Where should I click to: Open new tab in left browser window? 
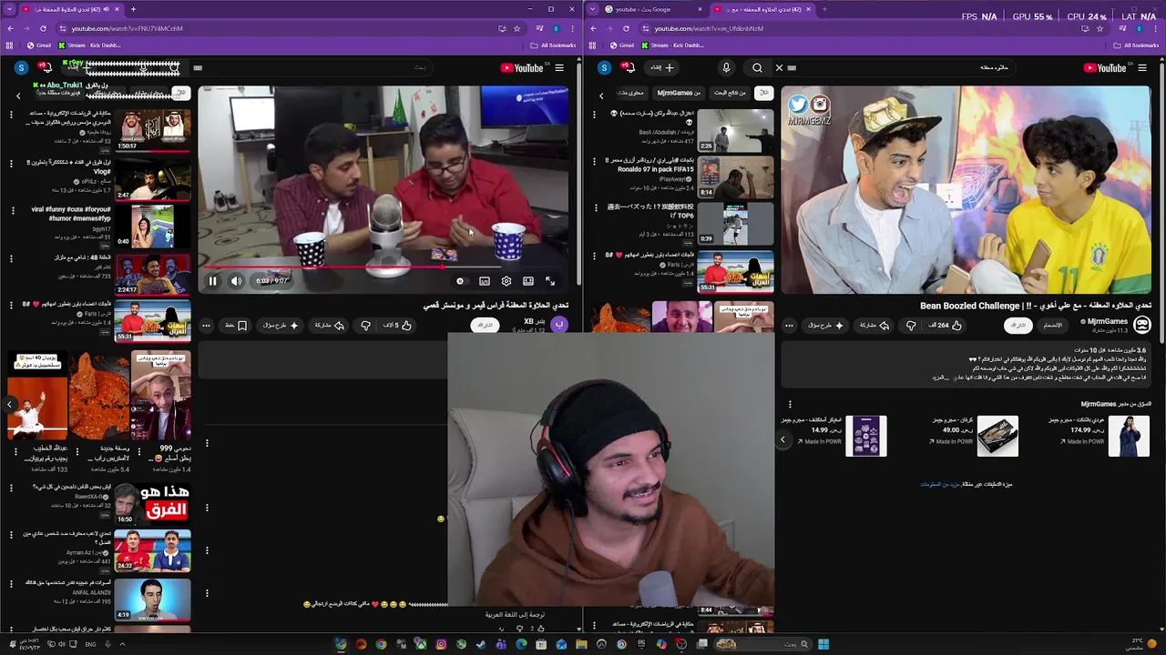(133, 9)
